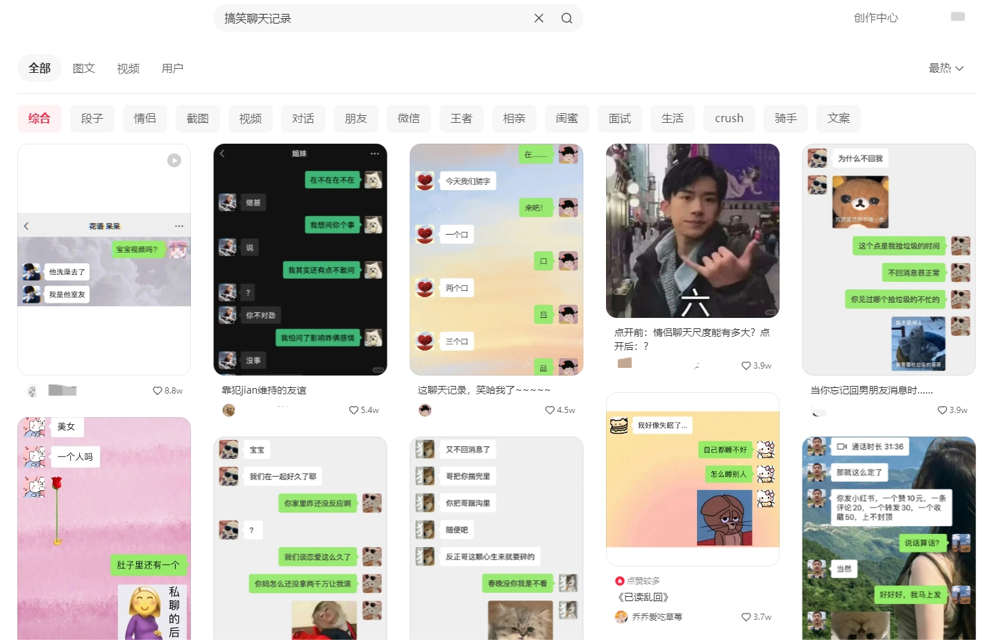Click the profile avatar icon at top right
This screenshot has width=992, height=640.
958,17
